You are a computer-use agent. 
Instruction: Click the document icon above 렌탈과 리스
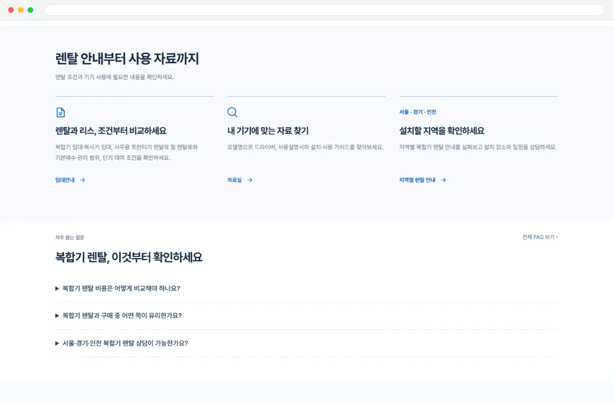[x=60, y=112]
